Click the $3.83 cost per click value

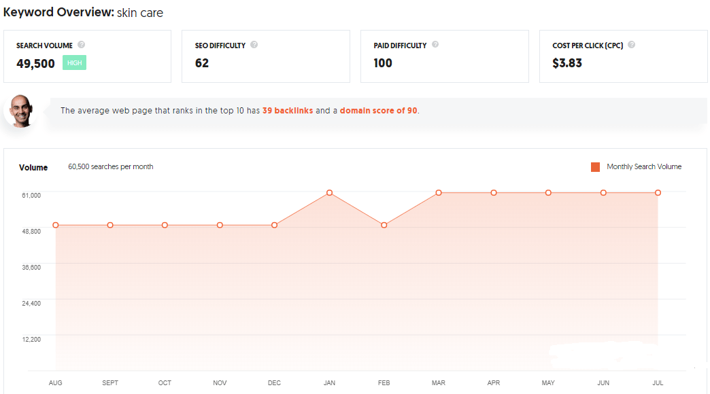coord(567,63)
